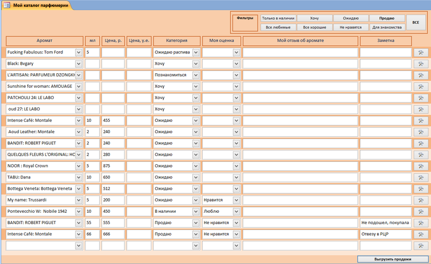431x264 pixels.
Task: Open aroma dropdown in the empty last row
Action: point(79,246)
